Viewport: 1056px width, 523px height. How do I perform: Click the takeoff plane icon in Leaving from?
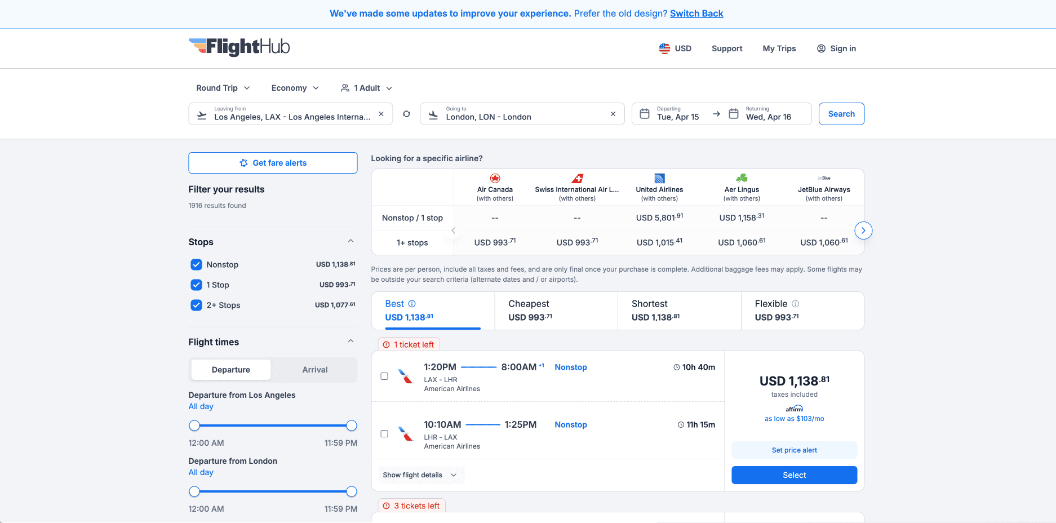point(202,115)
